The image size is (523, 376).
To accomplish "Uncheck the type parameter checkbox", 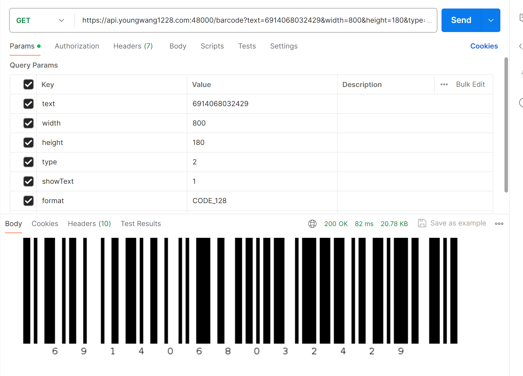I will [x=29, y=162].
